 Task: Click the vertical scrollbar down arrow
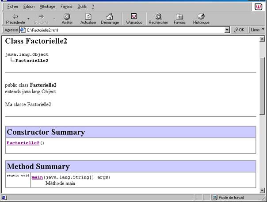tap(263, 190)
